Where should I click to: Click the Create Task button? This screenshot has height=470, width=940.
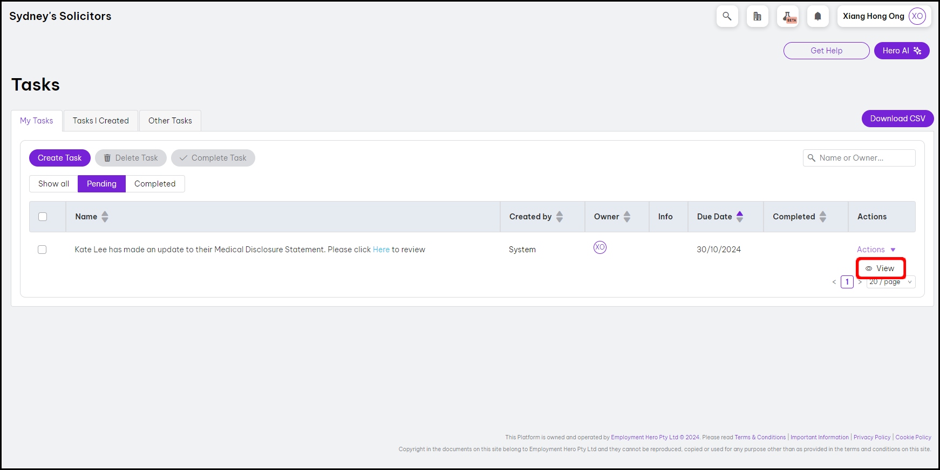pyautogui.click(x=59, y=158)
